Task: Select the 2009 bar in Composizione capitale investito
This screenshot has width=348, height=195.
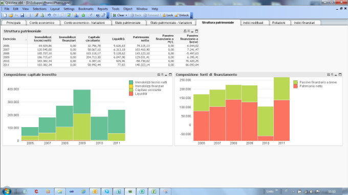Action: [x=82, y=115]
